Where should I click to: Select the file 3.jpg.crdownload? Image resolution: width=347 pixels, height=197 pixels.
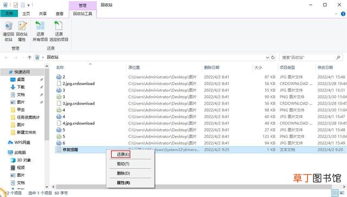[x=79, y=103]
